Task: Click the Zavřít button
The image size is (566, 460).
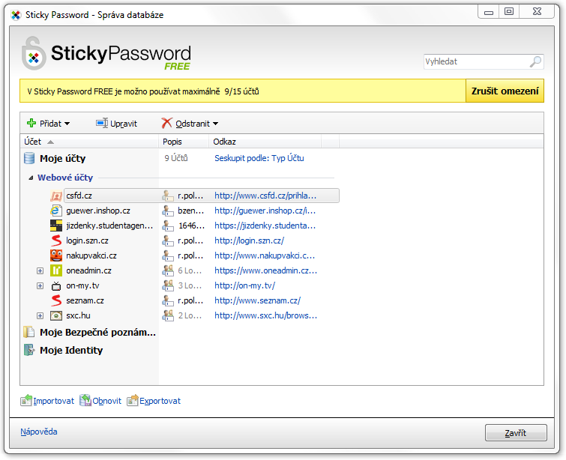Action: tap(516, 432)
